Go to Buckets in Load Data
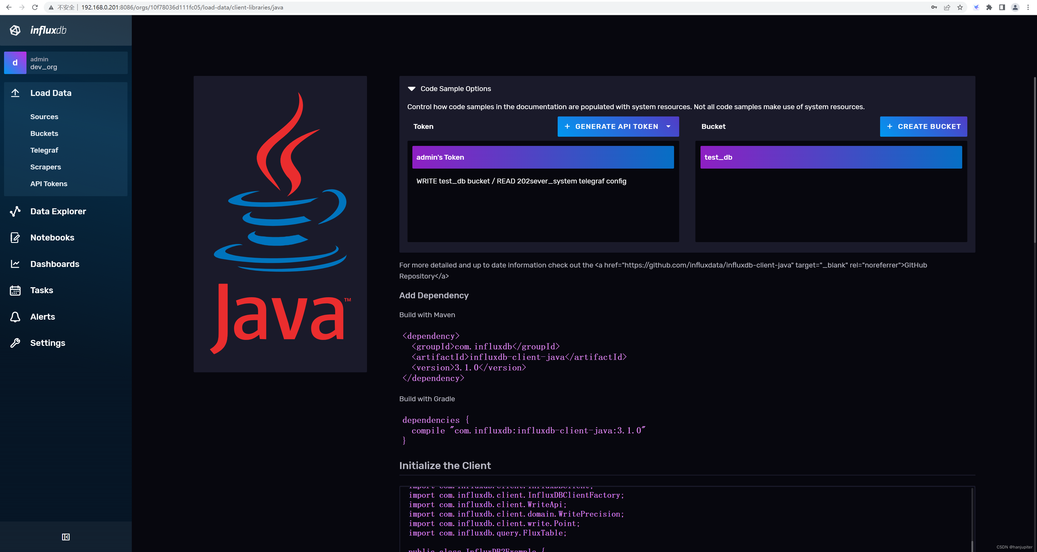 pyautogui.click(x=44, y=133)
